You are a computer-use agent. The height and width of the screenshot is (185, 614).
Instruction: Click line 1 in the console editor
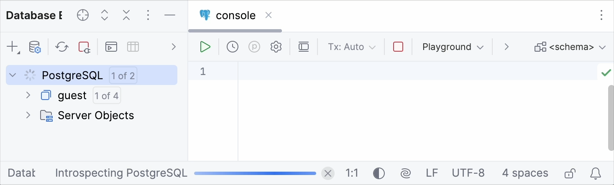pyautogui.click(x=376, y=71)
